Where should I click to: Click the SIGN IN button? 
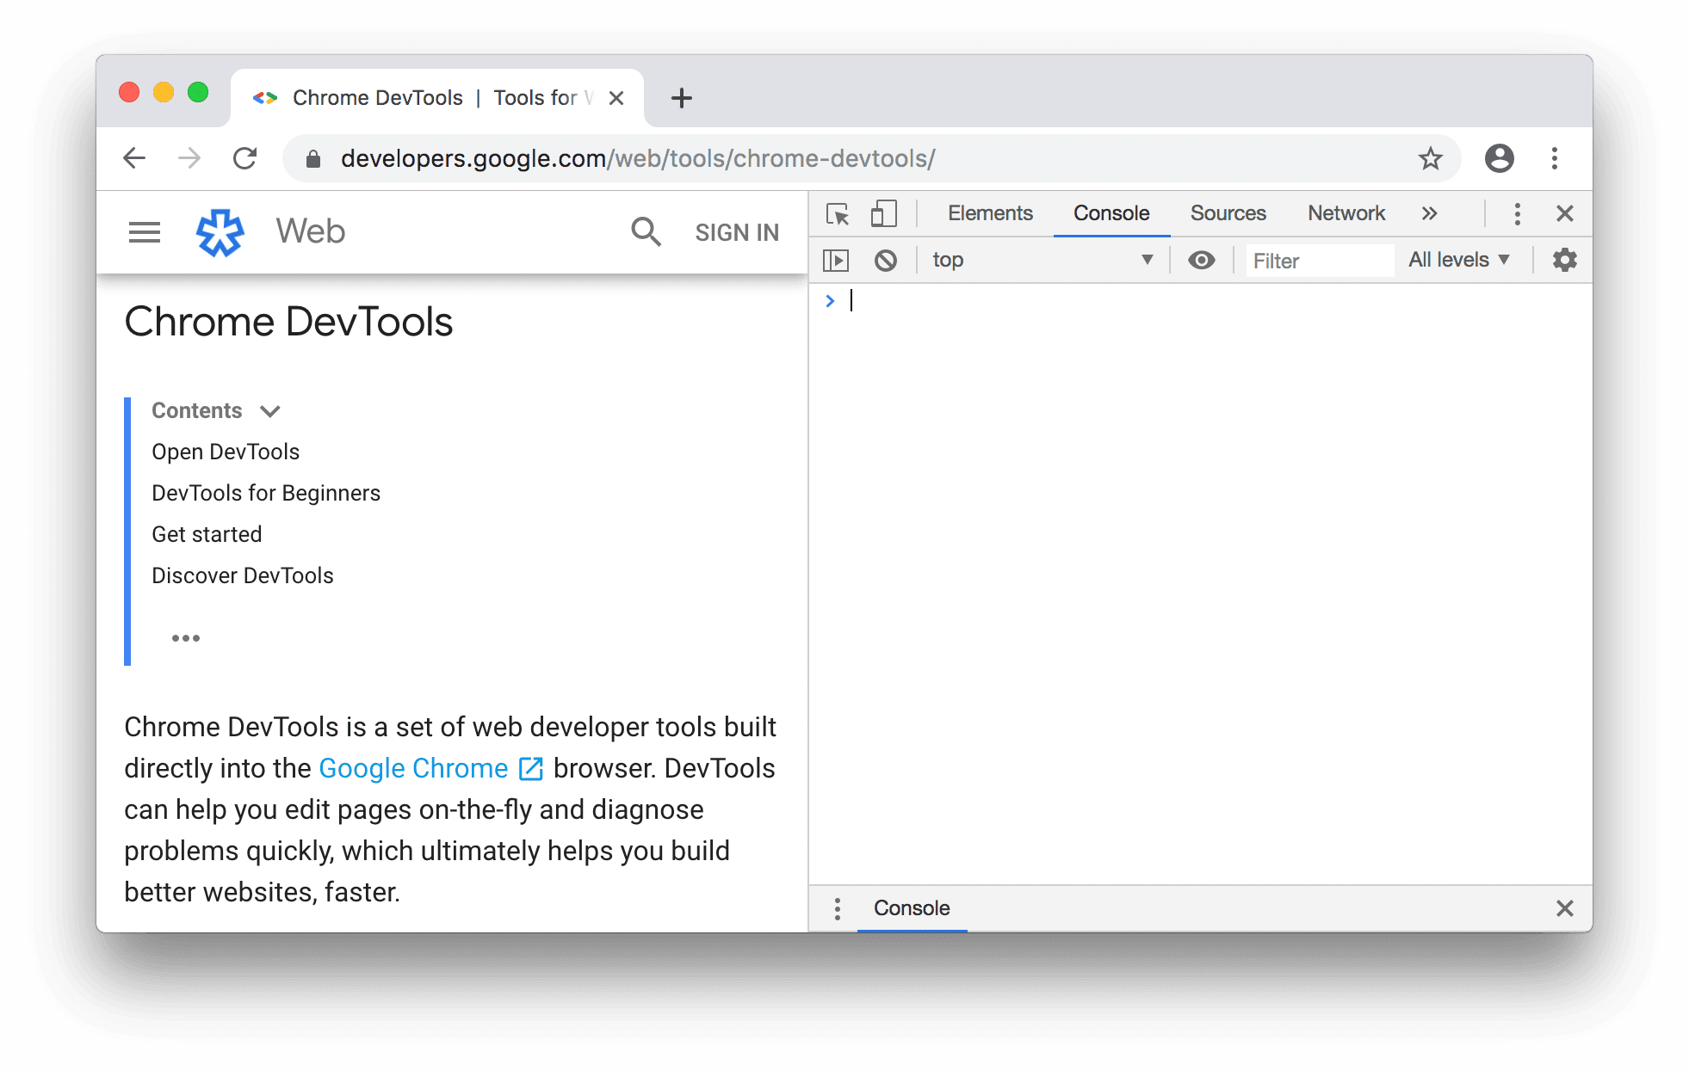pos(736,232)
